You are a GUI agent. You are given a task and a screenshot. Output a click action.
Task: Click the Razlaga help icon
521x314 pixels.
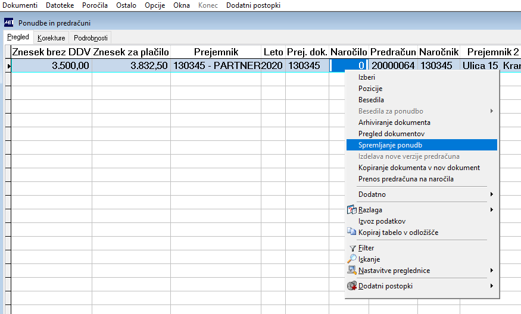(x=352, y=210)
